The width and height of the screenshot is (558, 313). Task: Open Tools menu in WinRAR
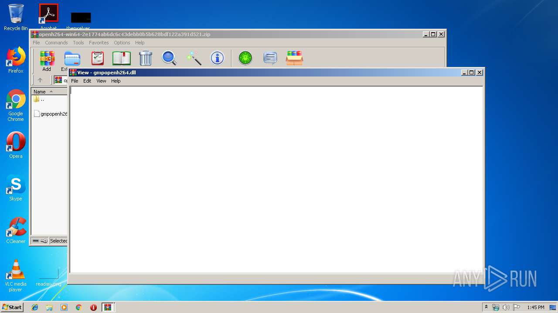[78, 43]
